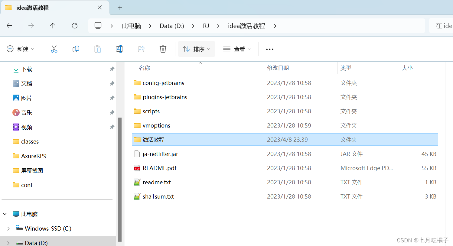Click the Copy icon in the toolbar
453x246 pixels.
76,49
